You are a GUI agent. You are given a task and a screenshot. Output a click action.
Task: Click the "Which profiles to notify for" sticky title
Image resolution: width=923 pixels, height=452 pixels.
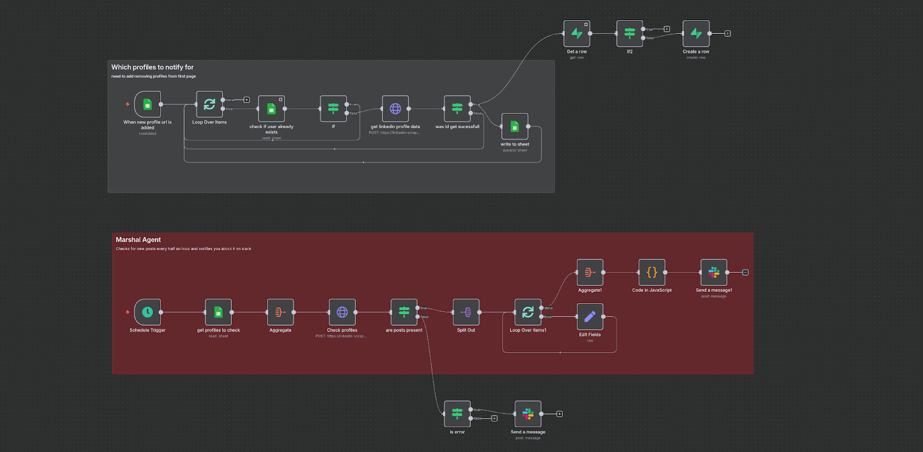point(152,67)
